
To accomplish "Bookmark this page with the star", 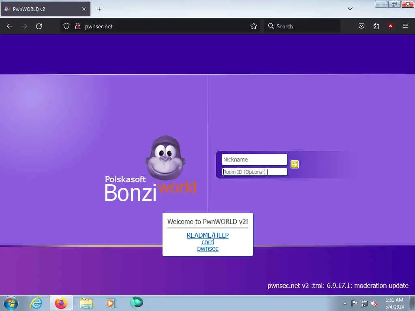I will pyautogui.click(x=254, y=26).
